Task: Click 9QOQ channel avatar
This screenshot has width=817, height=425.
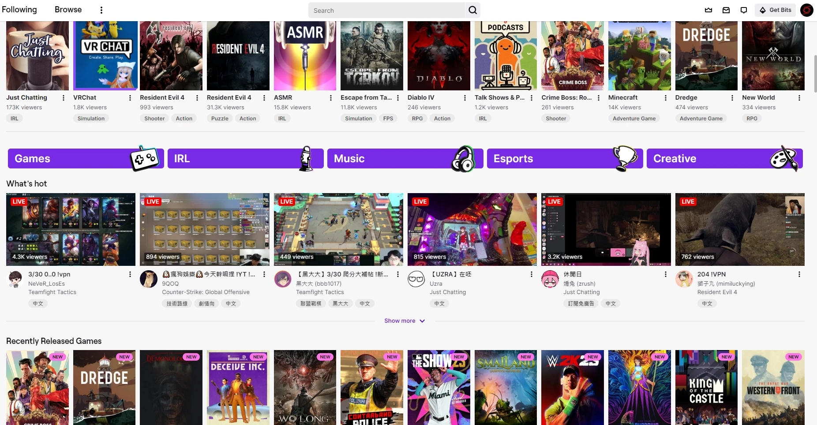Action: [x=149, y=279]
